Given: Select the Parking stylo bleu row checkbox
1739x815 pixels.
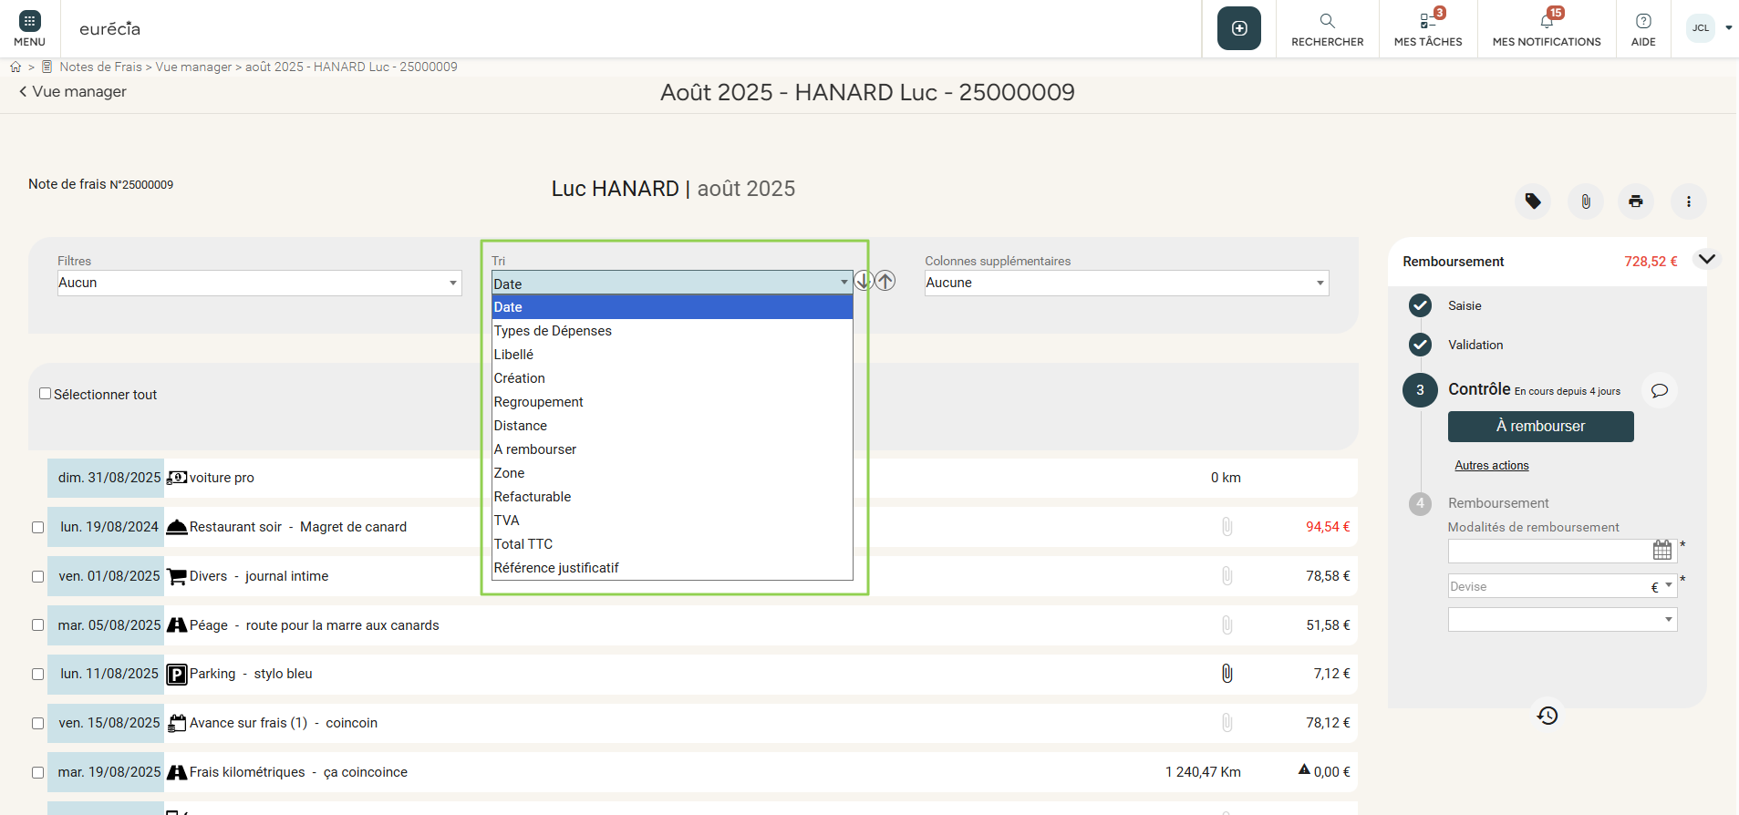Looking at the screenshot, I should pos(38,675).
